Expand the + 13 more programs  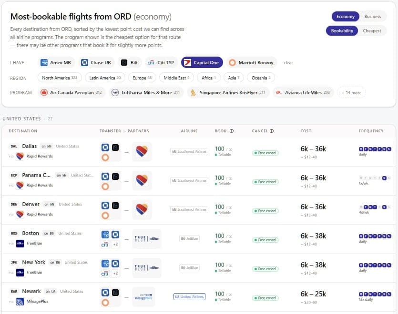pos(351,92)
